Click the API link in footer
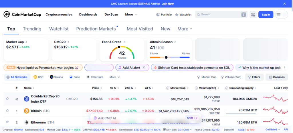293x133 pixels. click(x=286, y=130)
